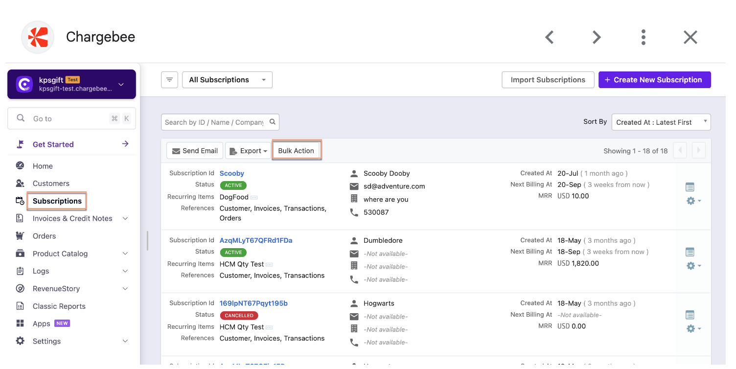Click the Chargebee logo icon
This screenshot has width=736, height=369.
click(38, 37)
